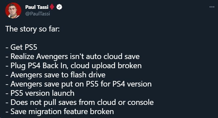Click the "Get PS5" line
The width and height of the screenshot is (218, 118).
21,47
